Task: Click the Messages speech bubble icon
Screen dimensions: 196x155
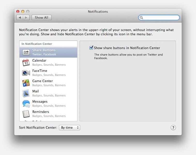Action: (26, 104)
